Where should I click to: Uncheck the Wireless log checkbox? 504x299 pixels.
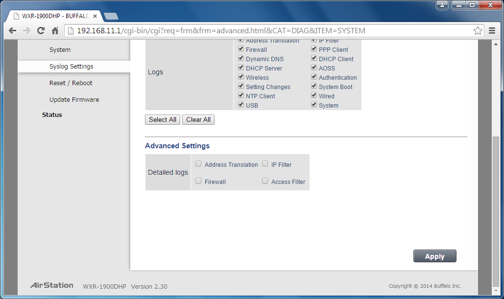tap(241, 77)
